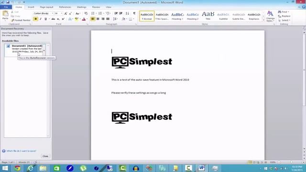Apply superscript formatting
The width and height of the screenshot is (306, 172).
(63, 19)
